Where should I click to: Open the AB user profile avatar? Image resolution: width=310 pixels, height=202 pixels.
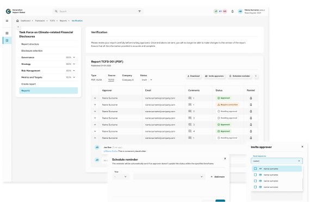click(240, 11)
